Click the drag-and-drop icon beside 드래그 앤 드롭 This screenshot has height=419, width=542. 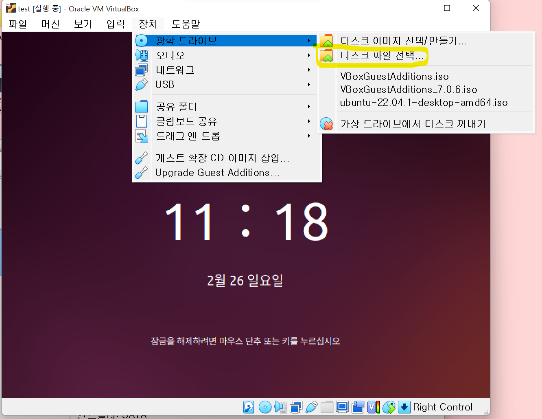(142, 136)
